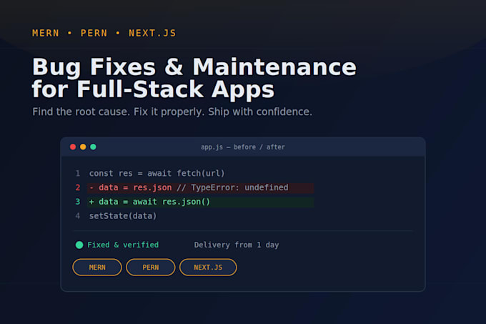Click the 'Fixed & verified' status text
This screenshot has width=486, height=324.
(123, 245)
